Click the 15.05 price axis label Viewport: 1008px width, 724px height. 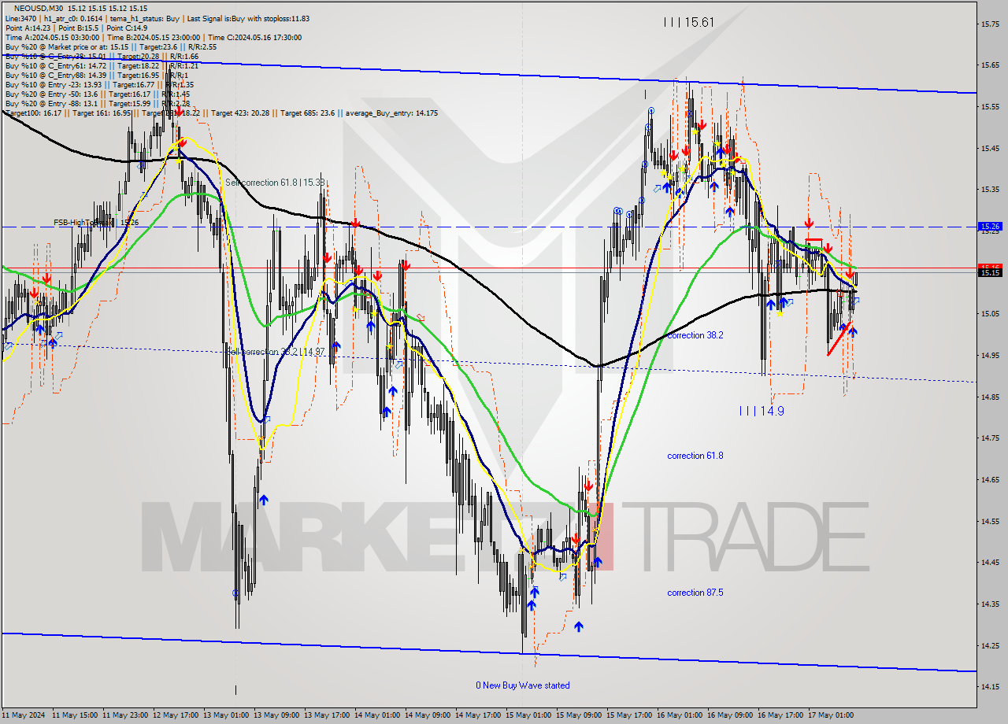[990, 313]
